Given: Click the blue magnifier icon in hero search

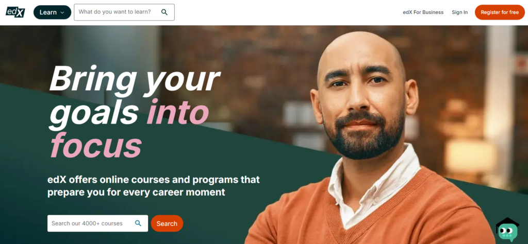Looking at the screenshot, I should pyautogui.click(x=138, y=223).
